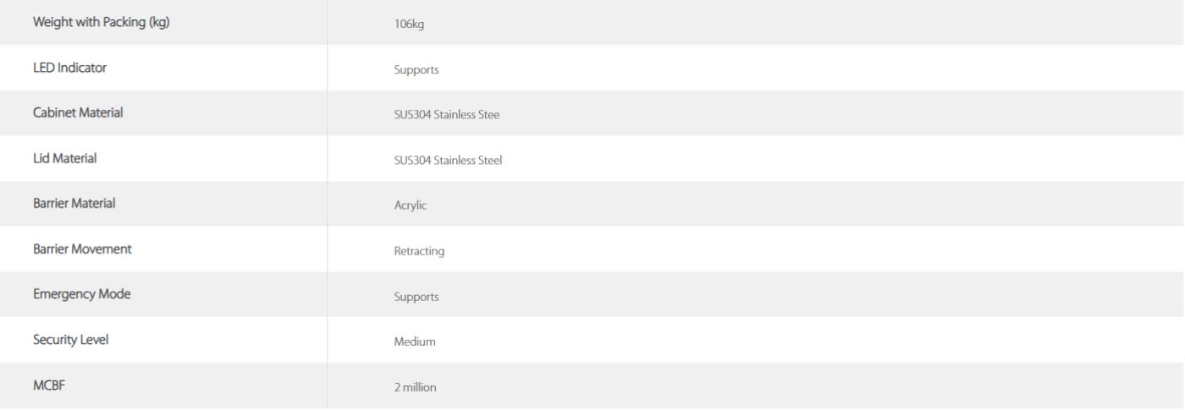Select the 2 million MCBF value
Viewport: 1185px width, 410px height.
pos(416,388)
